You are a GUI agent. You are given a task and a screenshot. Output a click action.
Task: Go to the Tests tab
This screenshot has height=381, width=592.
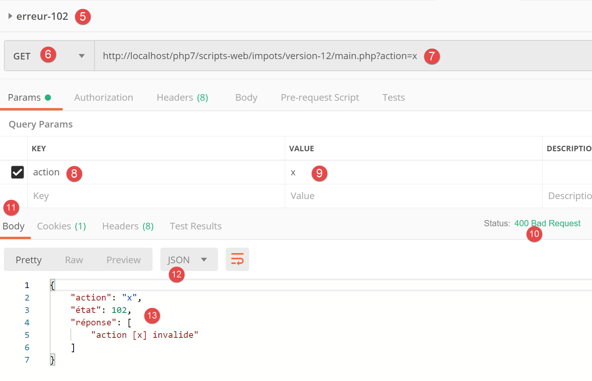point(393,98)
